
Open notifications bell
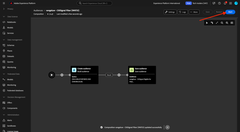[225, 3]
